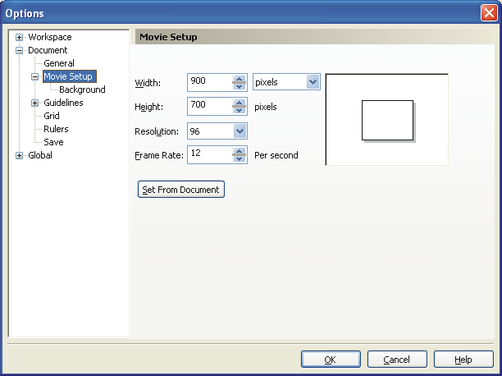Collapse the Document tree node
The width and height of the screenshot is (502, 376).
tap(20, 50)
